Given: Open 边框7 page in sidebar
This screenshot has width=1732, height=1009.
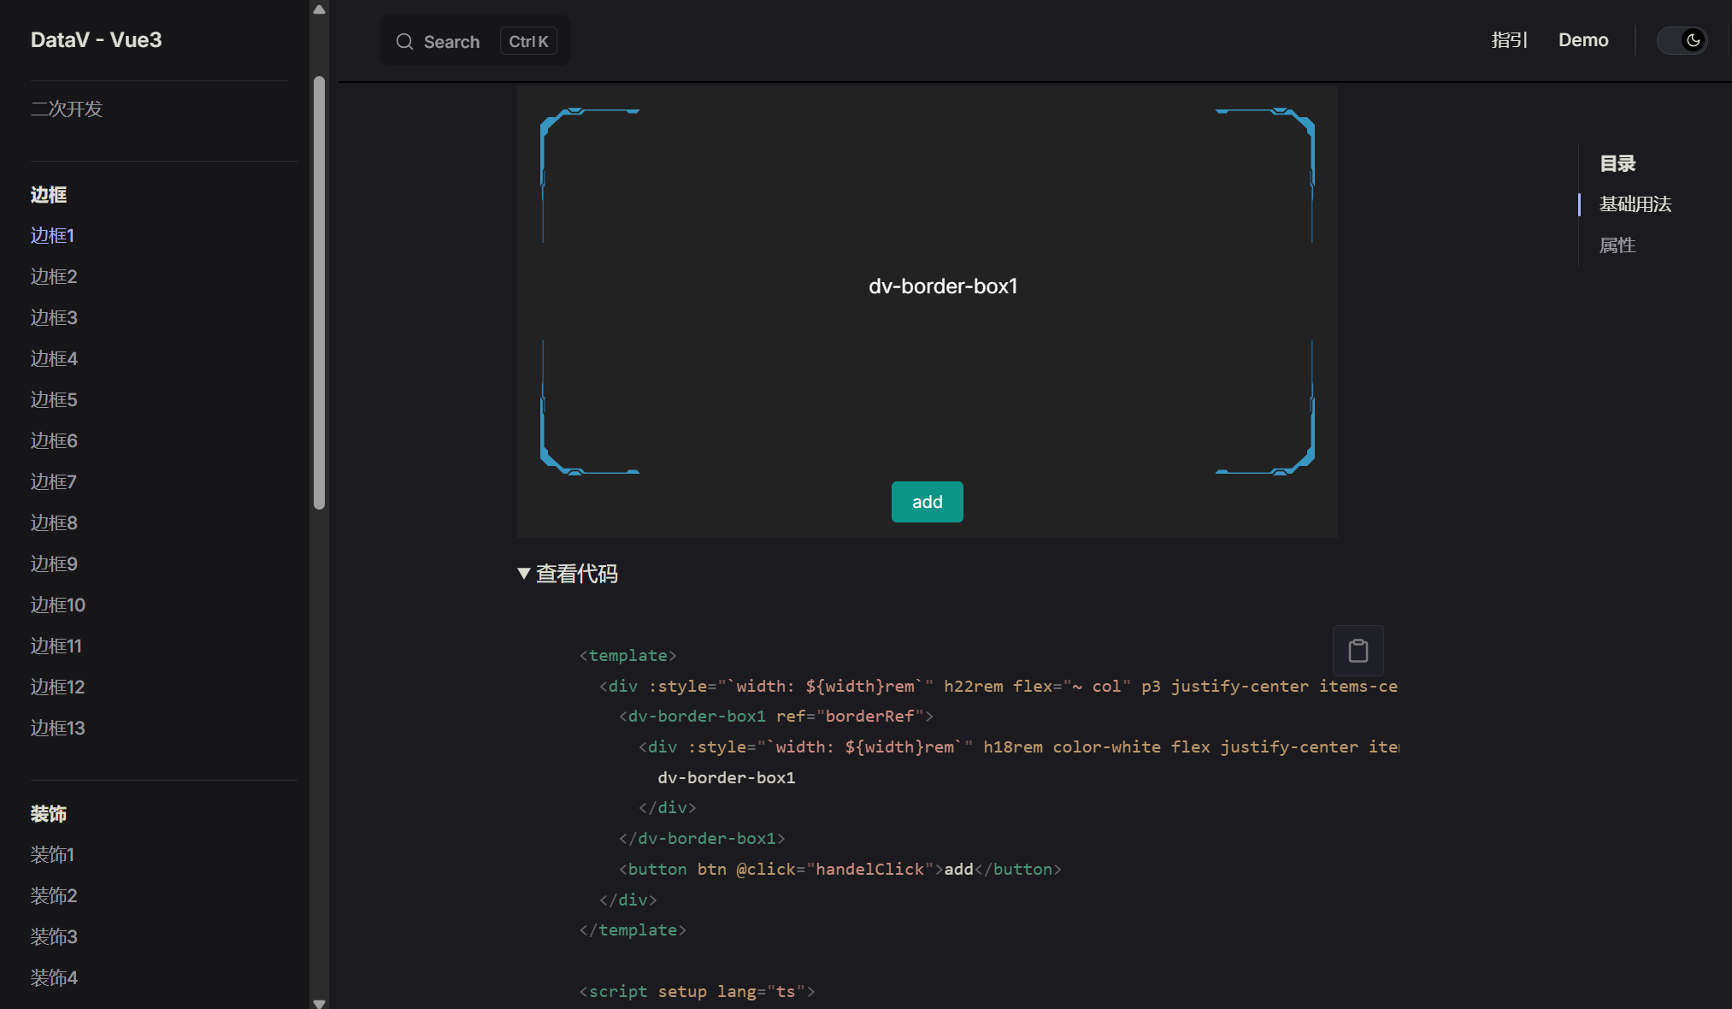Looking at the screenshot, I should pos(54,481).
